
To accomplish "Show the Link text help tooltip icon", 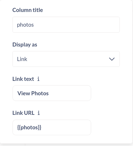I will (x=38, y=79).
